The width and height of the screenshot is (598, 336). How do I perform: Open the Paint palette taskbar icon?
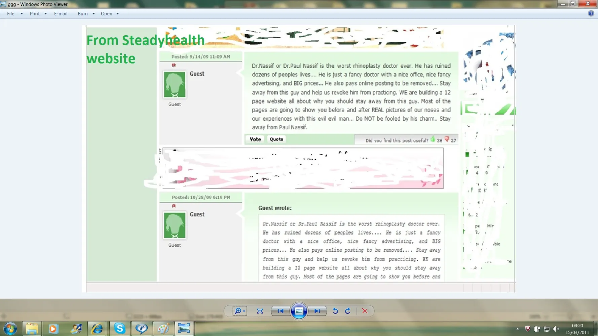click(x=163, y=328)
